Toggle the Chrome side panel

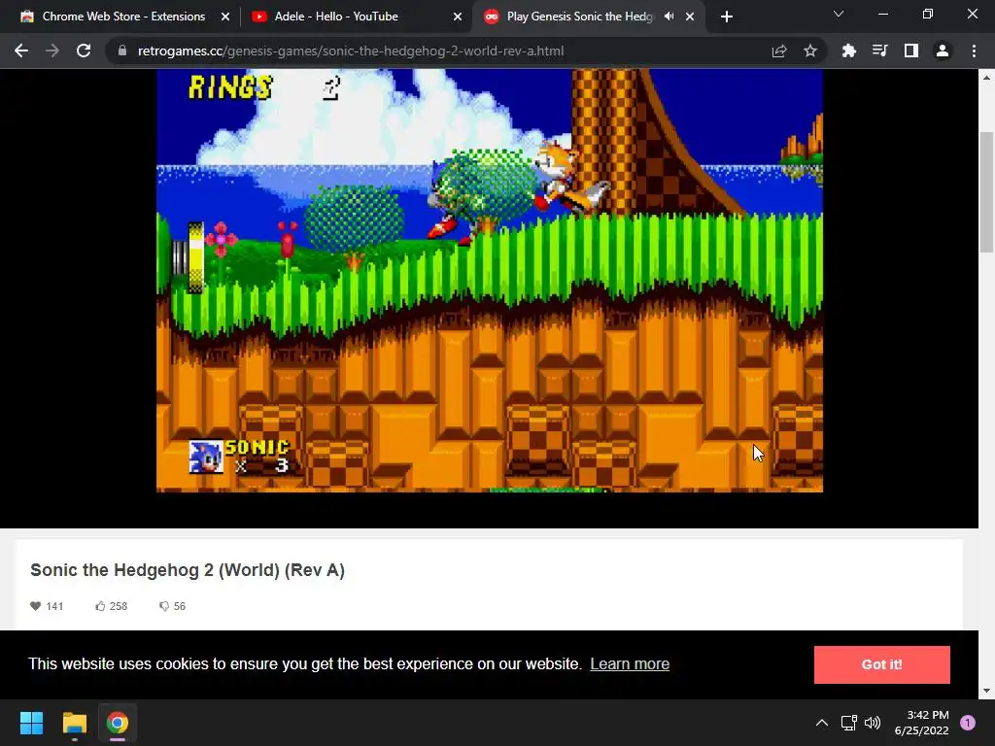[910, 51]
